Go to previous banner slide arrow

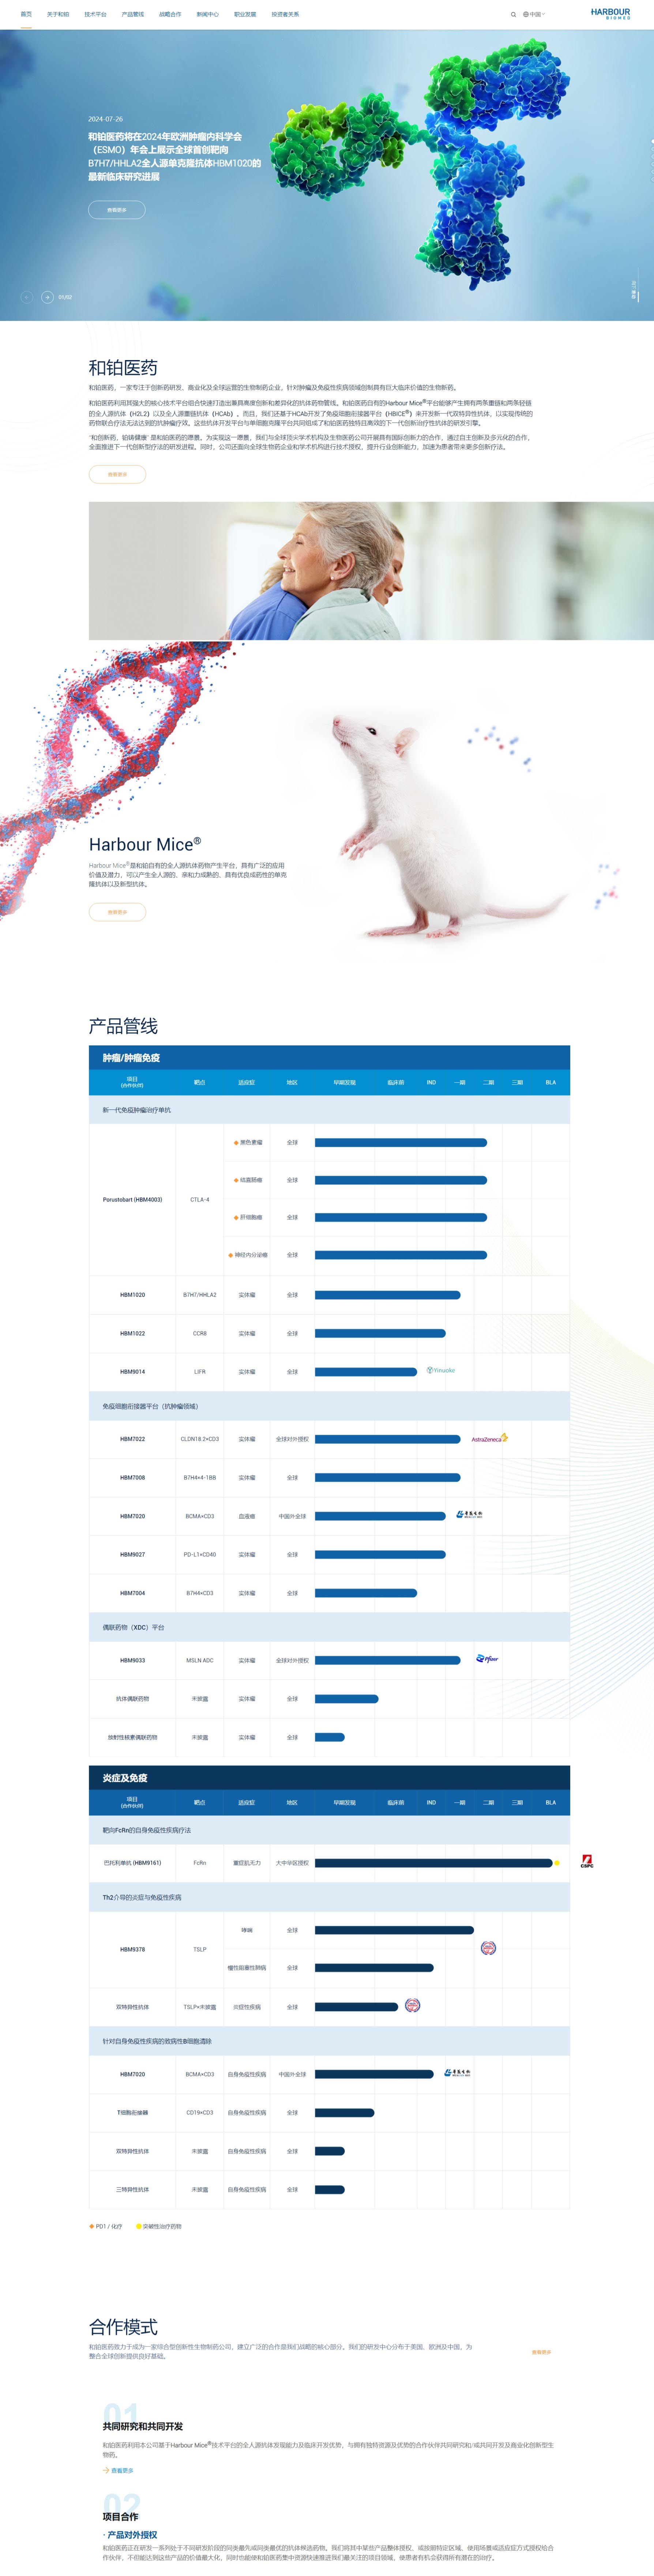[26, 297]
